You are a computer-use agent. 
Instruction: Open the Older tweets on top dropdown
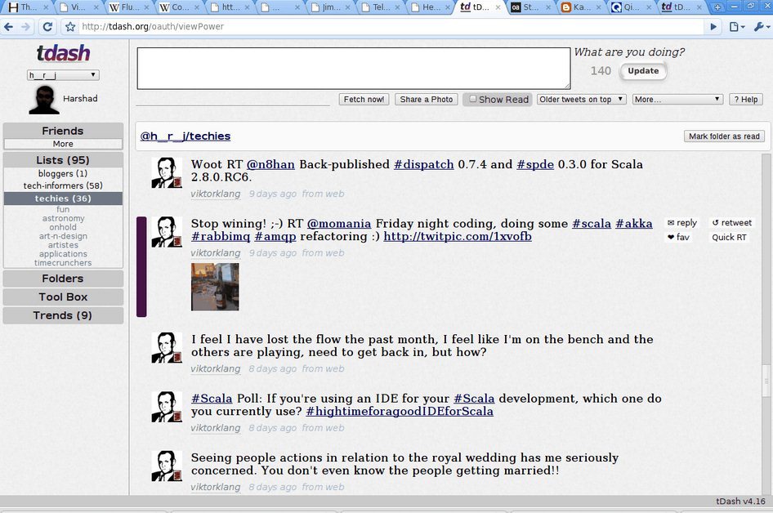581,99
